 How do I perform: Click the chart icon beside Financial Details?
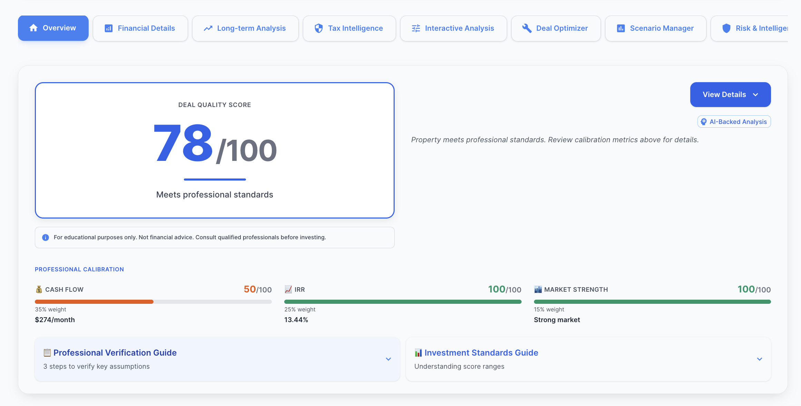(109, 28)
